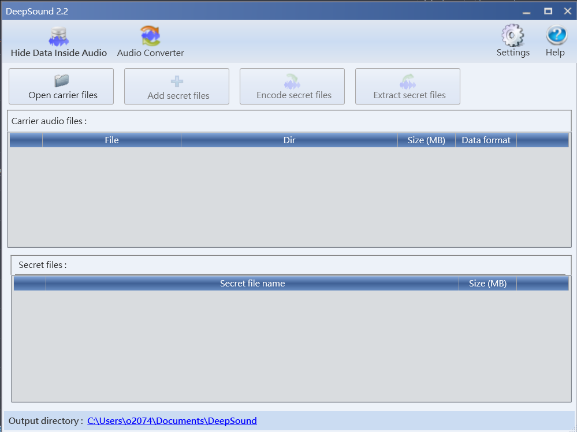Open Help via the question mark
Image resolution: width=577 pixels, height=432 pixels.
(x=555, y=41)
